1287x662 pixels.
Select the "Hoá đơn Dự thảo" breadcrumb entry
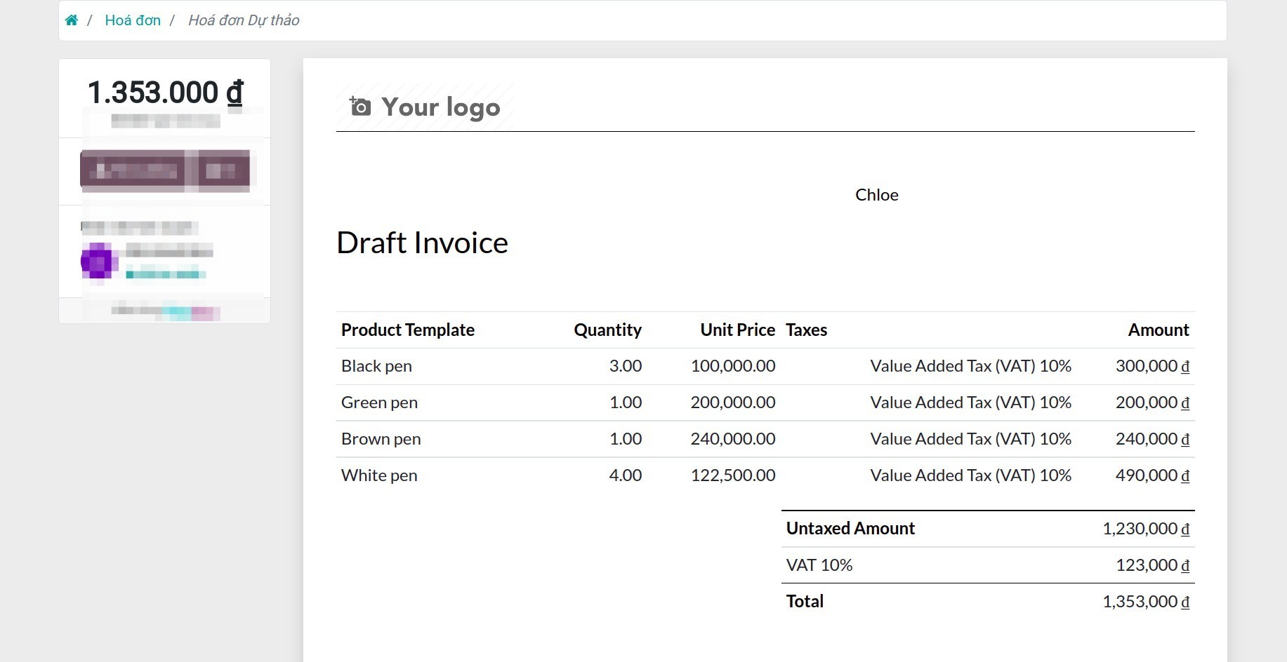[243, 20]
